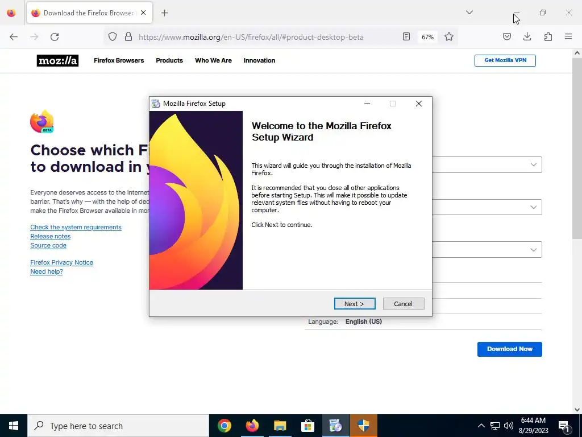This screenshot has width=582, height=437.
Task: Click the address bar URL field
Action: (x=251, y=37)
